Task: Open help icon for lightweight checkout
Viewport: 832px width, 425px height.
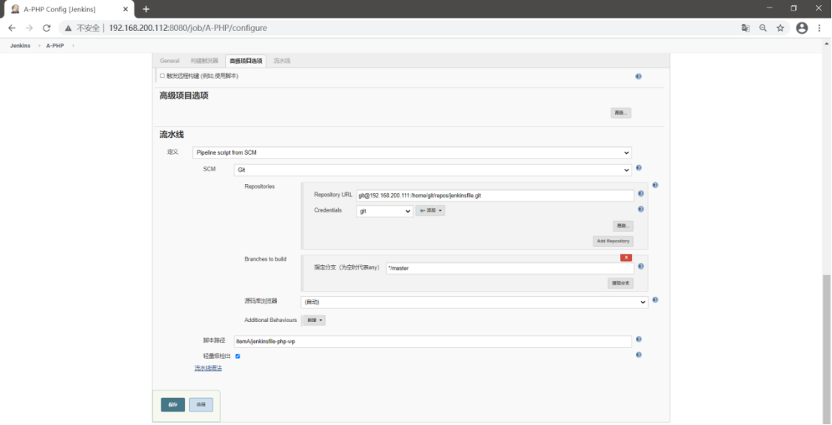Action: click(x=638, y=355)
